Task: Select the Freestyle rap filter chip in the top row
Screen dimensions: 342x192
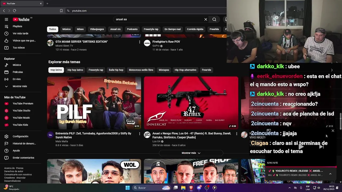Action: pyautogui.click(x=151, y=29)
